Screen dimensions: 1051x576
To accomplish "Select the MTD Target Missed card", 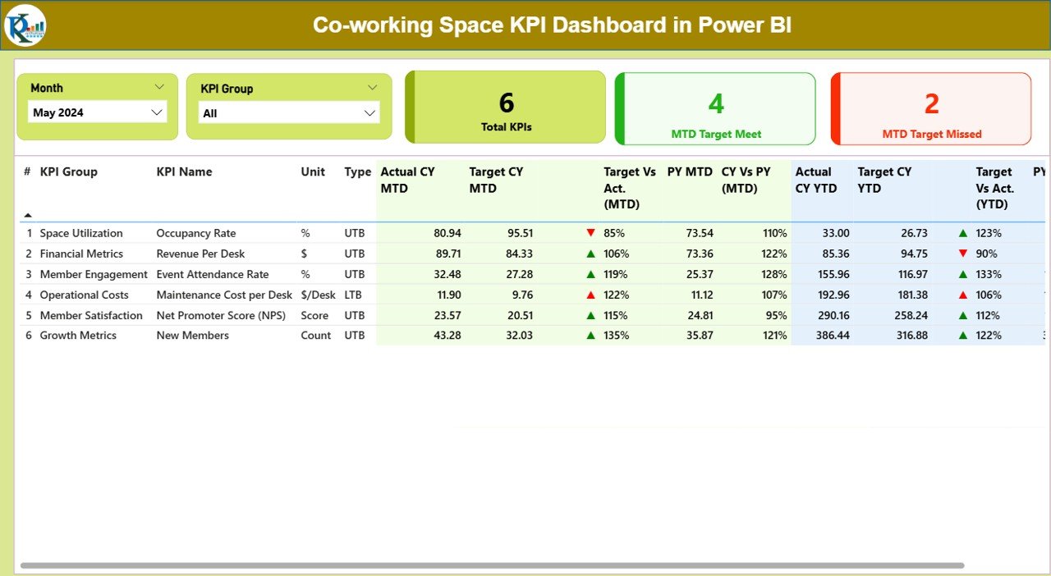I will [x=931, y=108].
